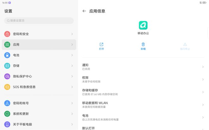Open chevron on 存储和缓存 row
This screenshot has width=209, height=130.
tap(203, 92)
